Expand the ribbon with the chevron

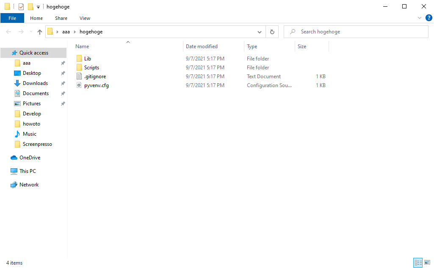[x=419, y=18]
